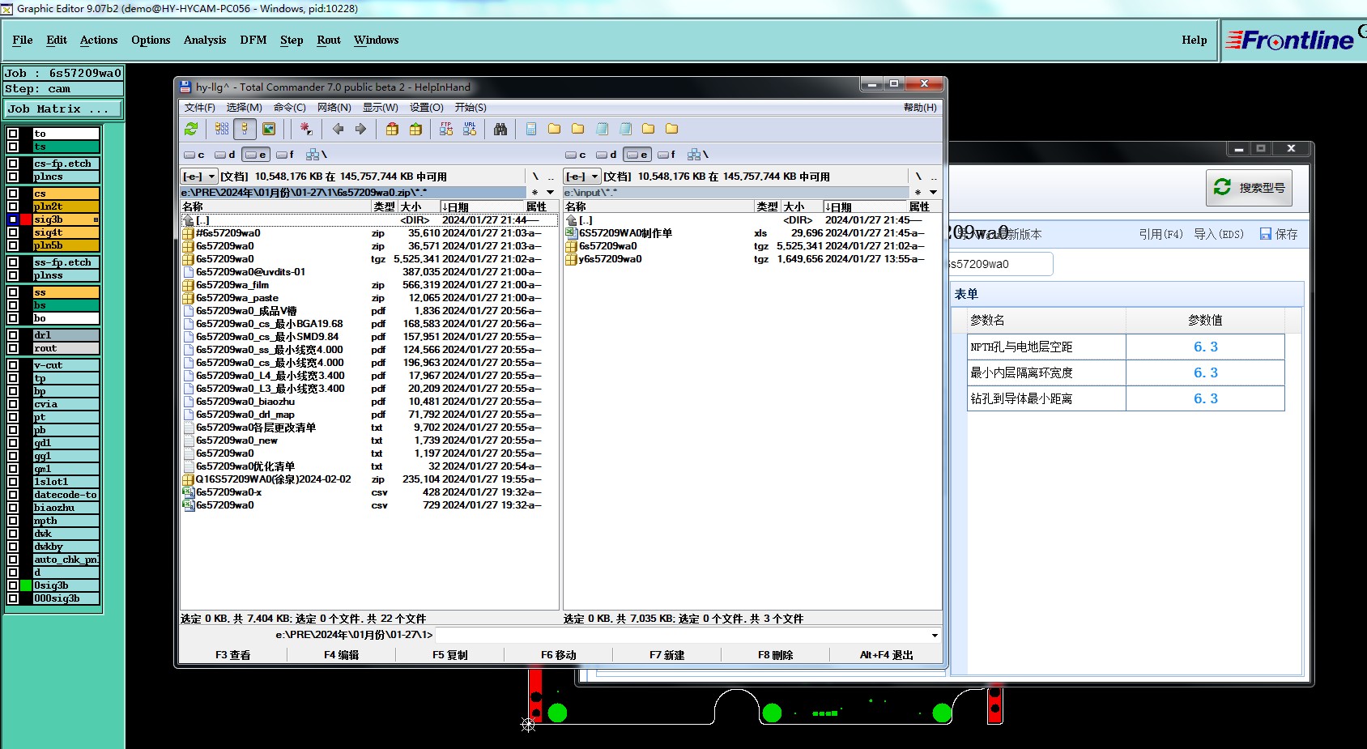Click the unpack files archive icon
The image size is (1367, 749).
pos(415,129)
